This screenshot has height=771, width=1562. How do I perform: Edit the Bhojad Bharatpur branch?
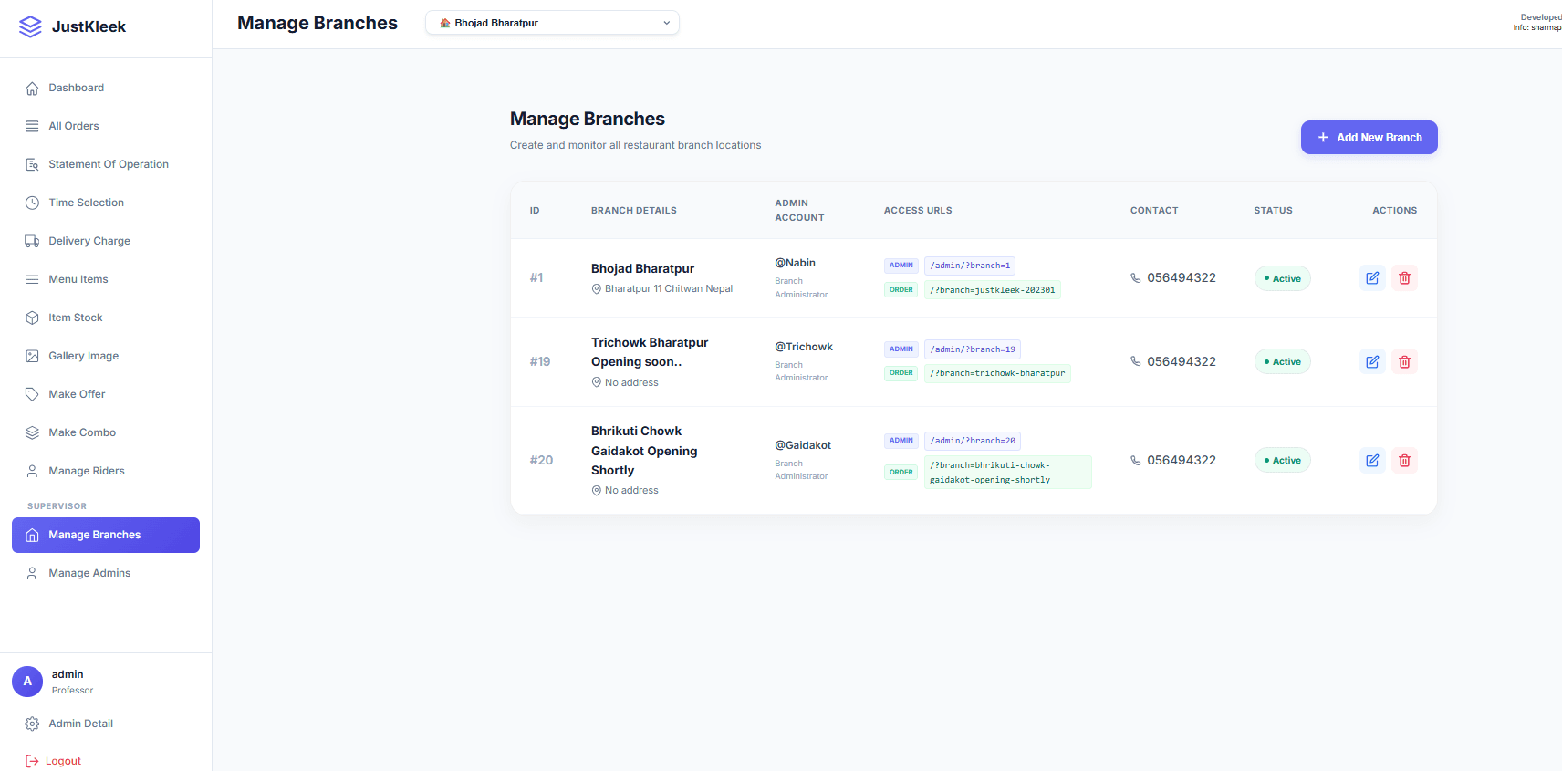[x=1372, y=278]
